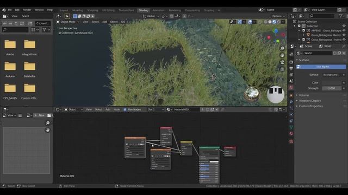The width and height of the screenshot is (348, 195).
Task: Go to parent directory in file browser
Action: pos(16,23)
